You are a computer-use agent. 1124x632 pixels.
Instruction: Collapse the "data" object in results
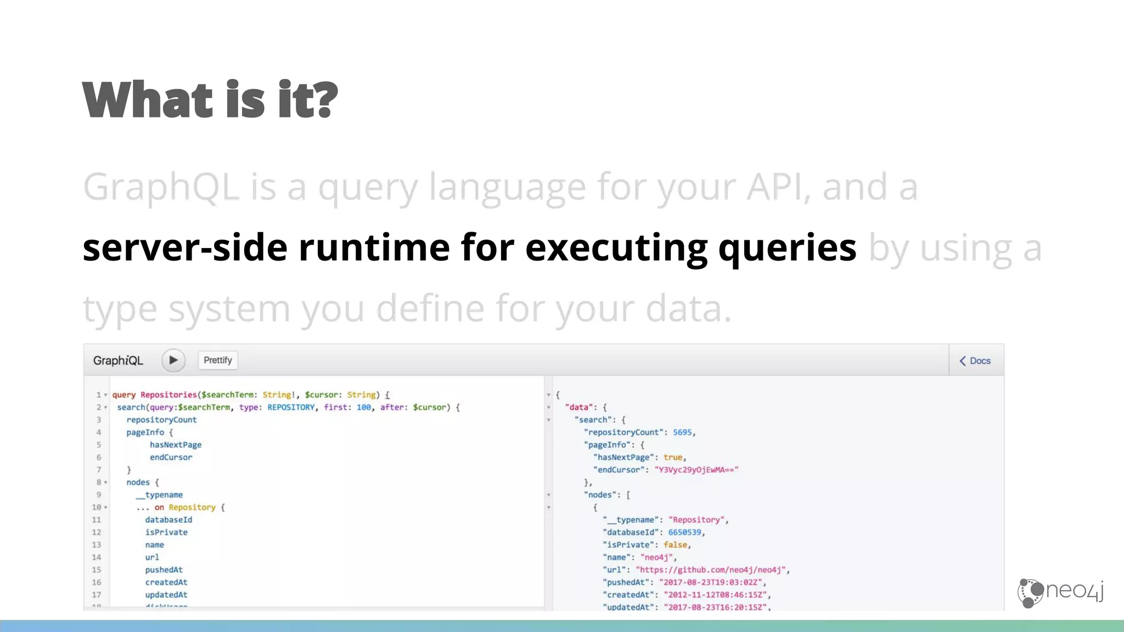coord(548,408)
